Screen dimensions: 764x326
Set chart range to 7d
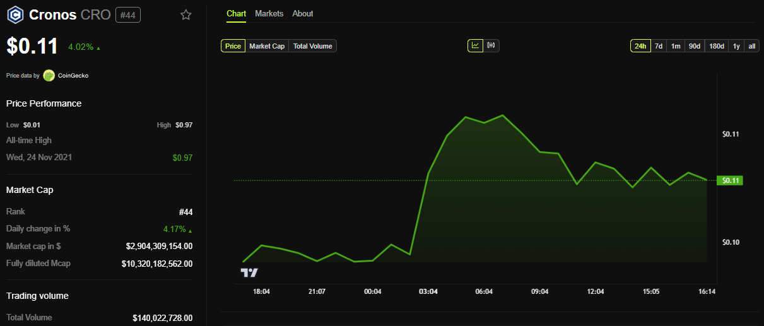coord(659,46)
